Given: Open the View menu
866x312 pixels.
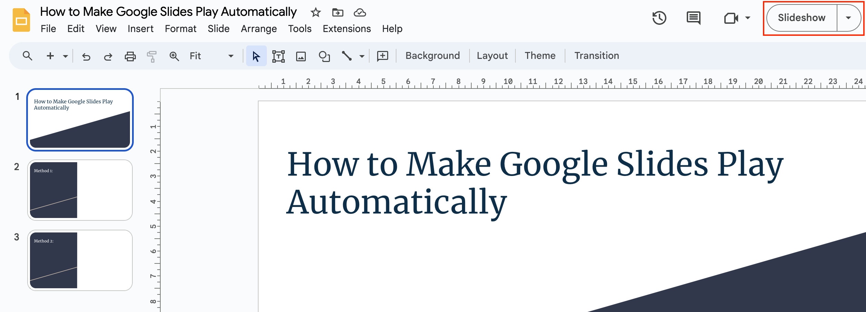Looking at the screenshot, I should coord(106,29).
